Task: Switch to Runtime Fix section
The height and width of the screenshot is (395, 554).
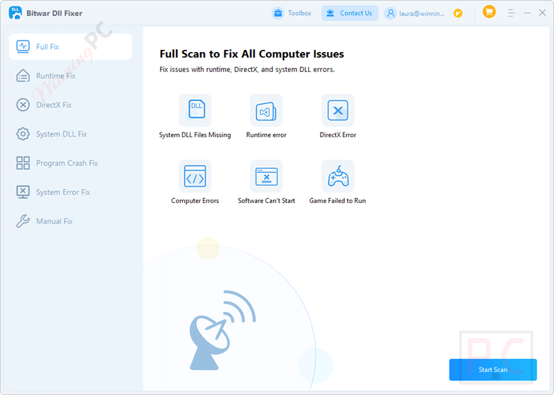Action: [x=71, y=76]
